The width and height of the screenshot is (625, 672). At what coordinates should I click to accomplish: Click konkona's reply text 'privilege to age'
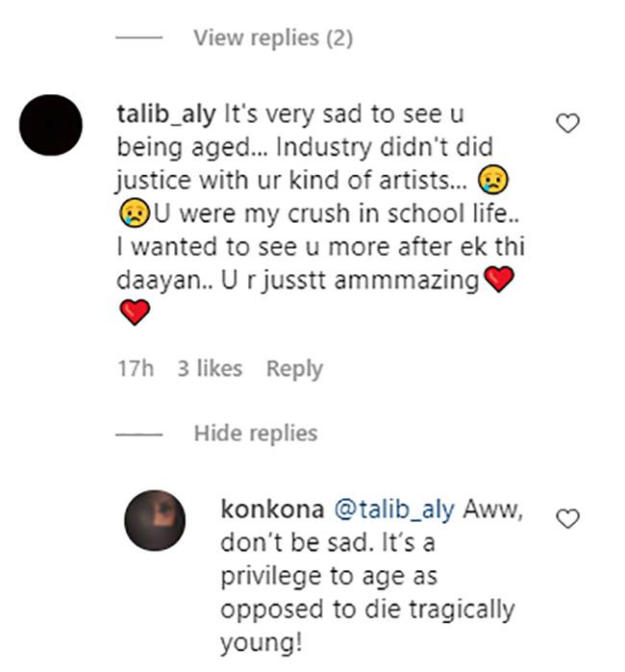click(x=327, y=576)
